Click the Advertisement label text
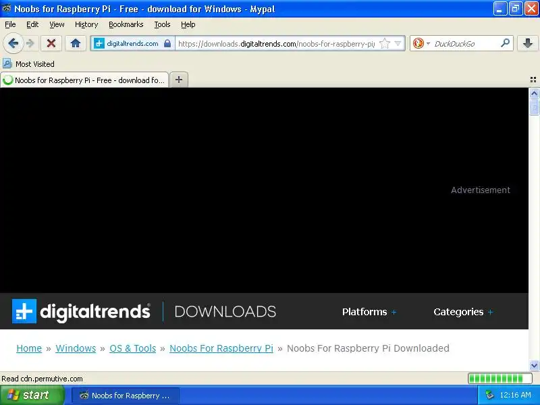 pos(481,190)
